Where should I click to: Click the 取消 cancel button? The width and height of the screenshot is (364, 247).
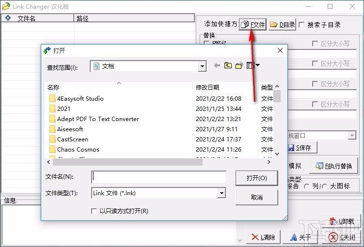(x=256, y=198)
